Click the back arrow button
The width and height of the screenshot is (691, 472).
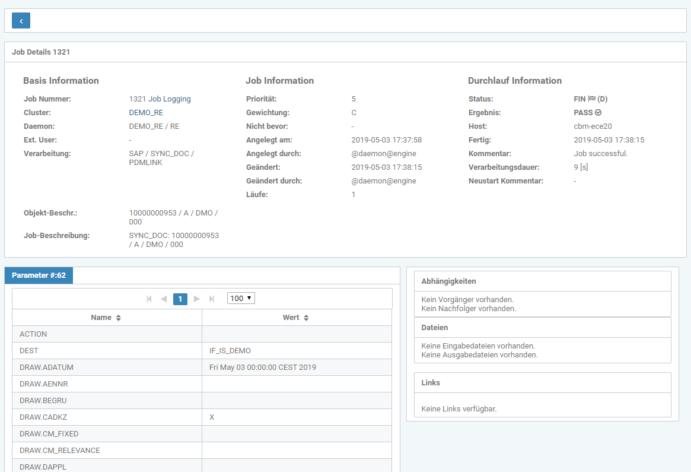point(21,21)
